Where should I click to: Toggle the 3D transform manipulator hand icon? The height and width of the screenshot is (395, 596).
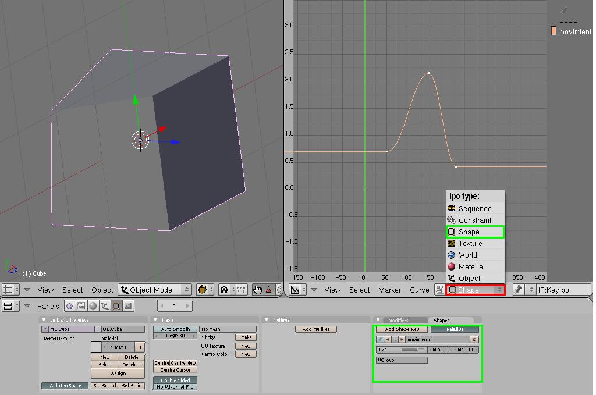[x=258, y=290]
